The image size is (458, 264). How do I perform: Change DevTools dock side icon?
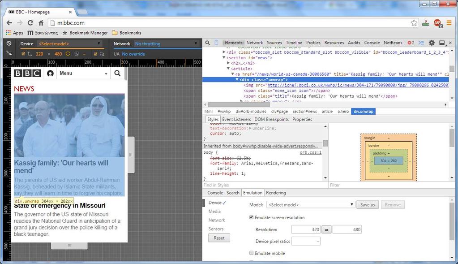click(x=442, y=43)
